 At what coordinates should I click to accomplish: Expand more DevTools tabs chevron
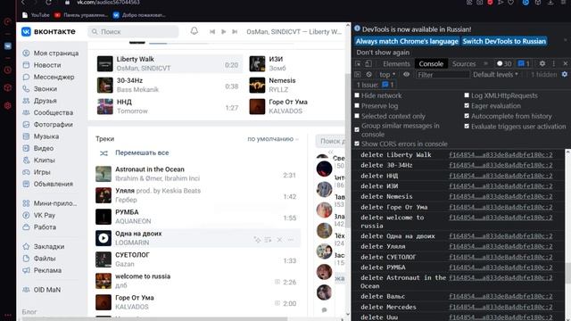pos(485,63)
